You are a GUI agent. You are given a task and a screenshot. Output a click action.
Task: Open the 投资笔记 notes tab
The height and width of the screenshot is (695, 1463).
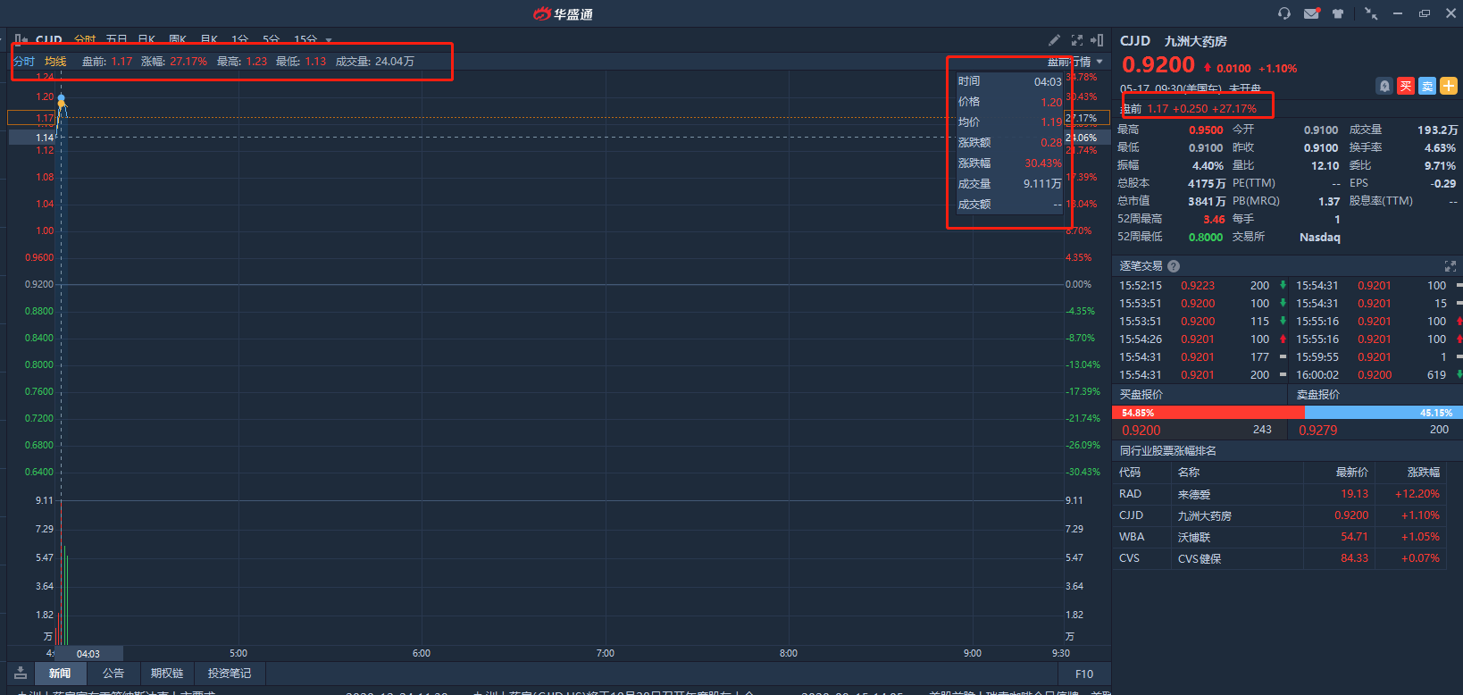230,674
